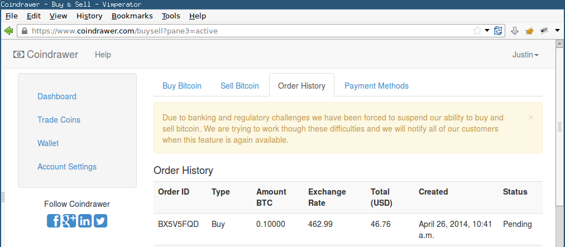Click order ID BX5V5FQD
This screenshot has width=565, height=247.
coord(178,224)
